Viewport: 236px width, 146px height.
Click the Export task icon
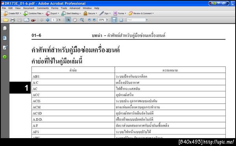[48, 13]
